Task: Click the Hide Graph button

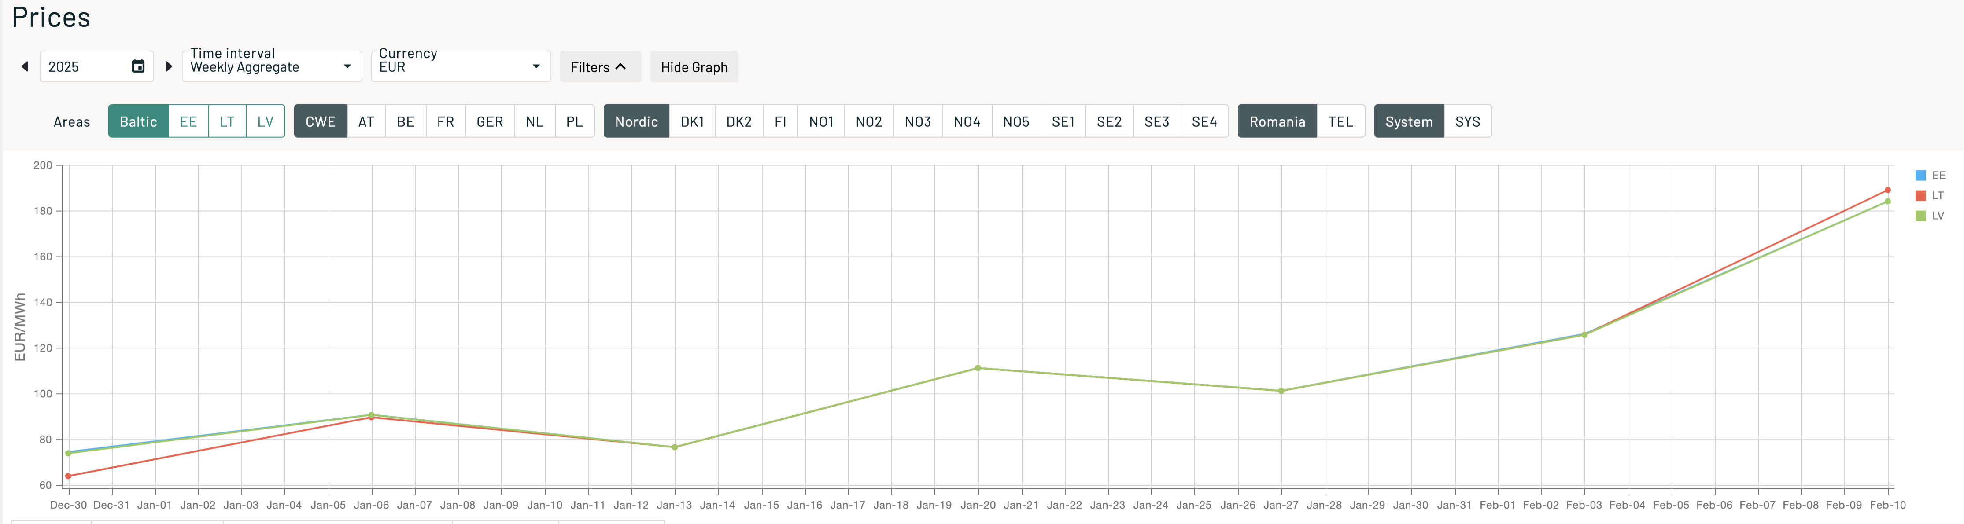Action: (694, 67)
